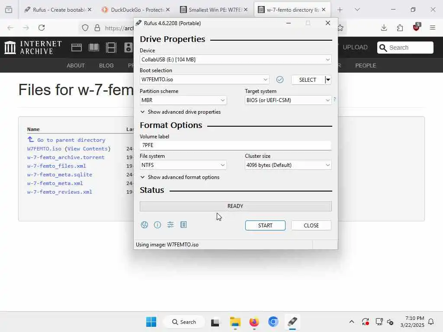Click the uBlock Origin shield icon
Viewport: 443px width, 332px height.
tap(416, 27)
